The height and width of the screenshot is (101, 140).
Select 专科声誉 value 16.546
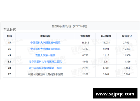pyautogui.click(x=85, y=43)
